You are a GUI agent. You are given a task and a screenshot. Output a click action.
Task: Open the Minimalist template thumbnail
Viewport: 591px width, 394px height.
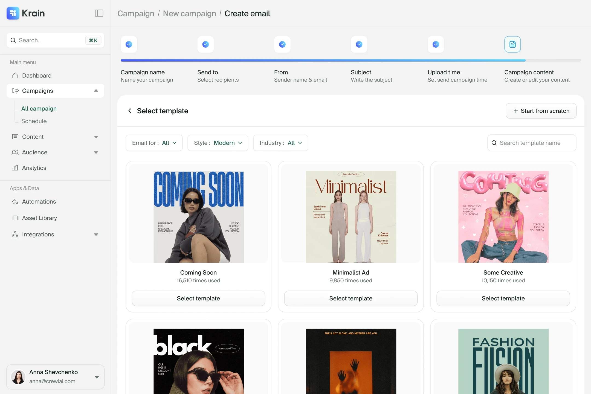[351, 217]
